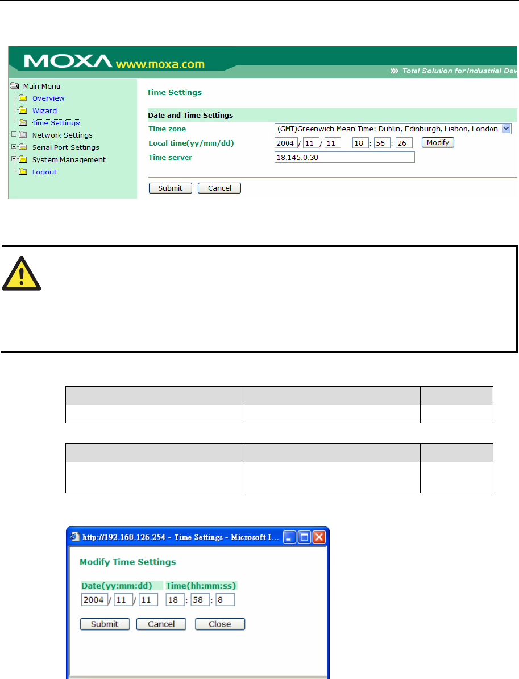Click the local time seconds field 26

point(404,143)
